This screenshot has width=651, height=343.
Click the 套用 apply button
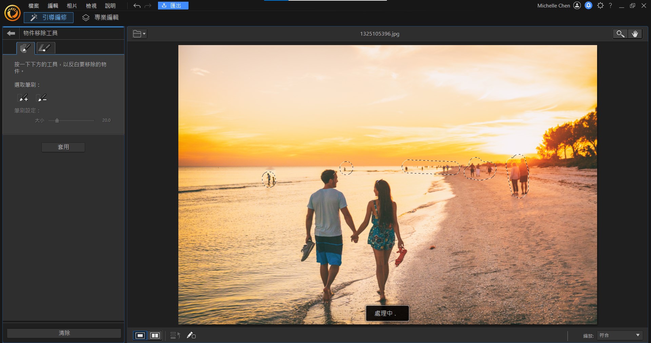[x=63, y=147]
